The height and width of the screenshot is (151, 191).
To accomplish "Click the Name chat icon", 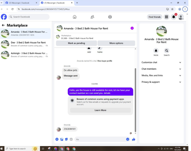I will click(x=100, y=49).
